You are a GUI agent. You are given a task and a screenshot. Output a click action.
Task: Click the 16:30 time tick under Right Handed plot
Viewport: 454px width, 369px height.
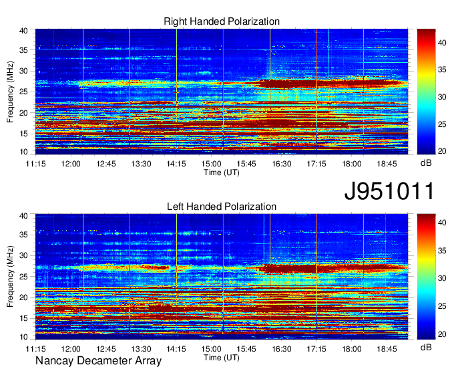(x=282, y=164)
